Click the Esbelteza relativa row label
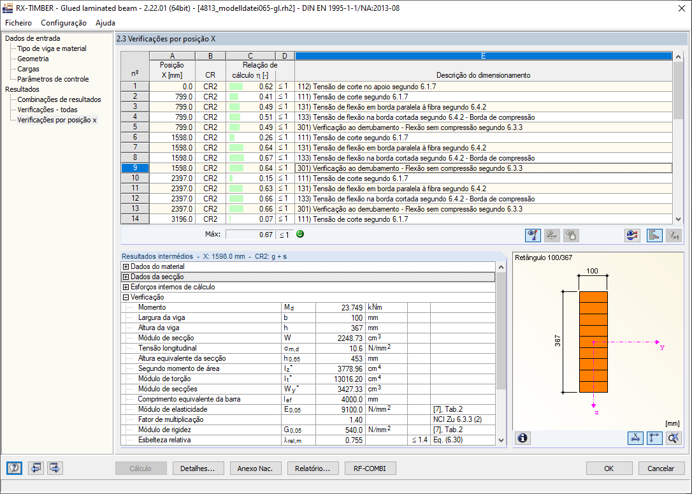The width and height of the screenshot is (692, 494). (x=164, y=440)
